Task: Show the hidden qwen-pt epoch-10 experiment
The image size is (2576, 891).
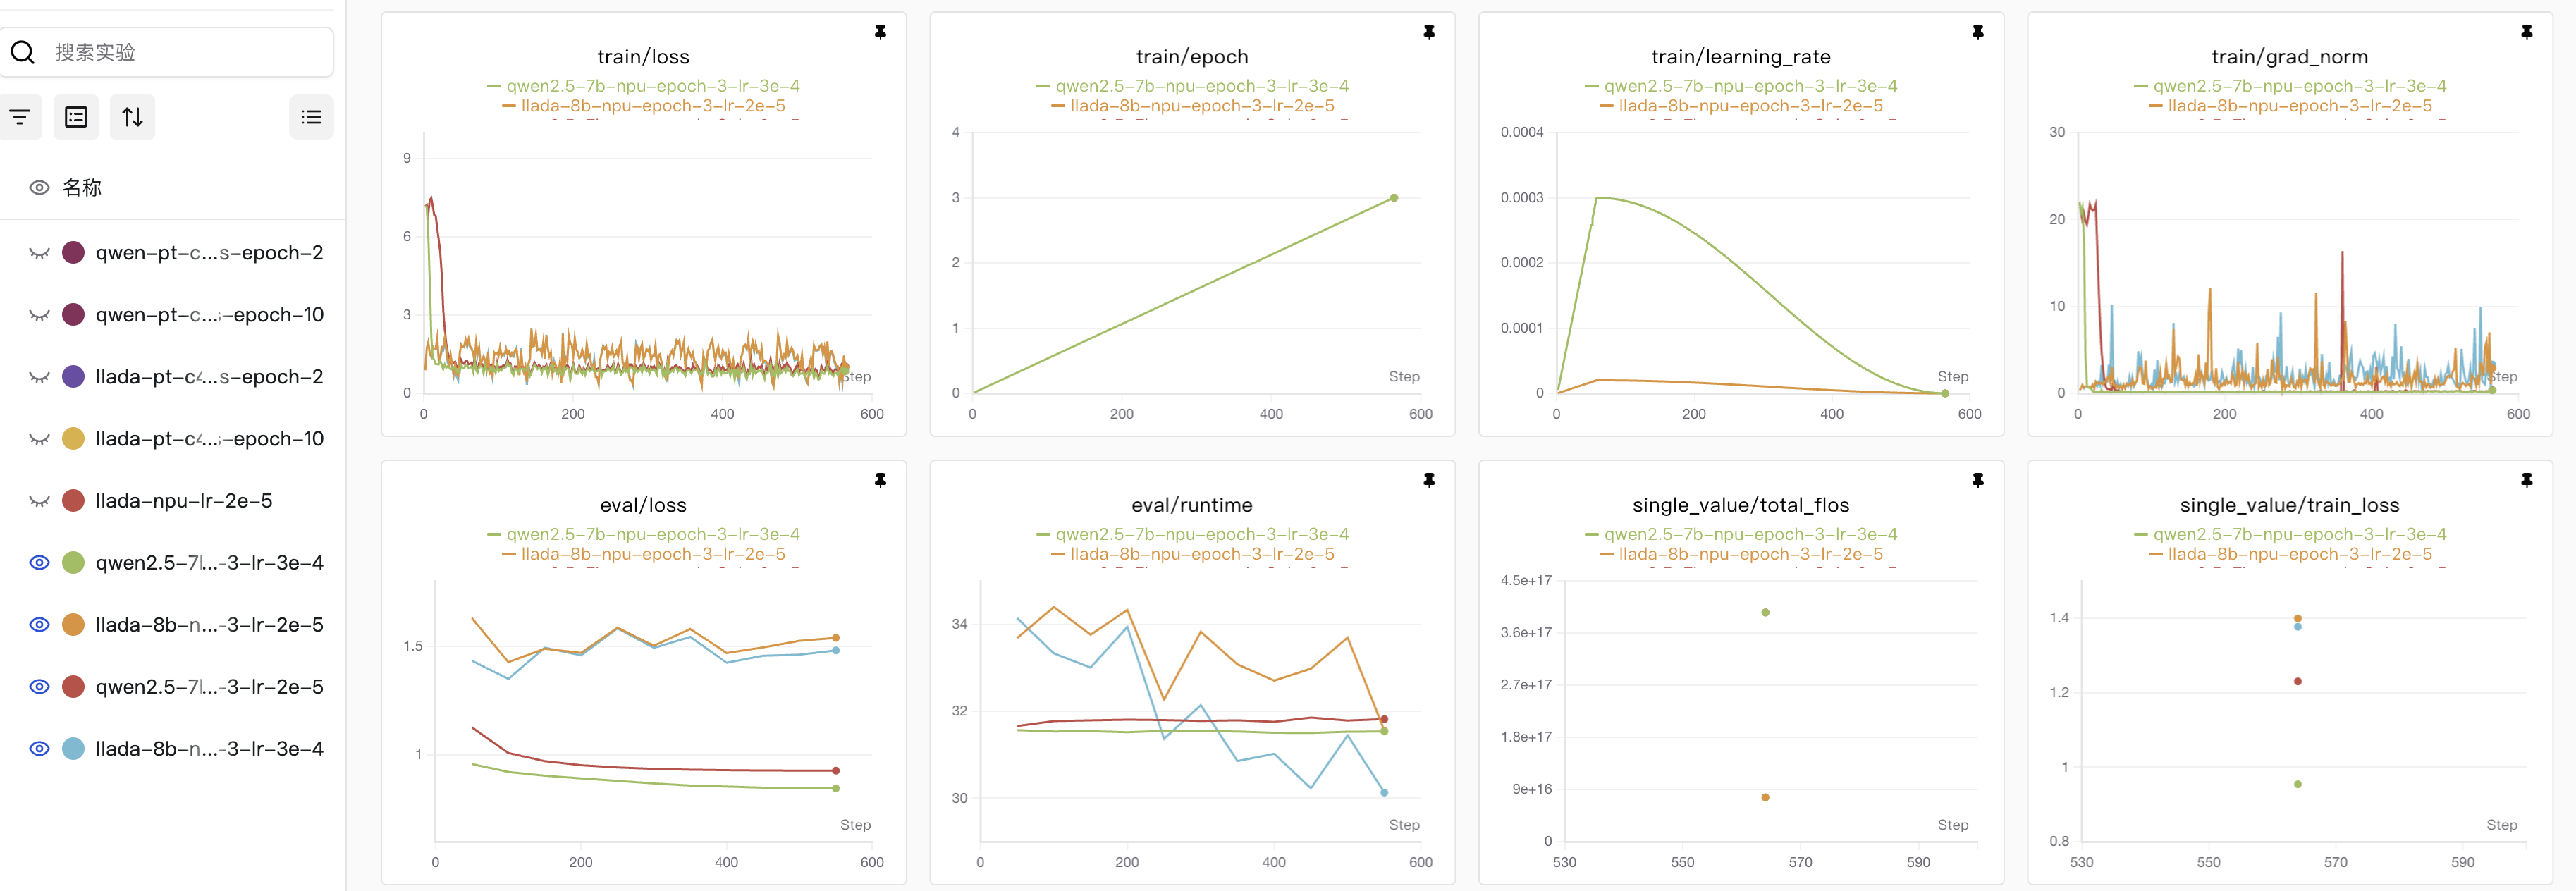Action: [x=39, y=315]
